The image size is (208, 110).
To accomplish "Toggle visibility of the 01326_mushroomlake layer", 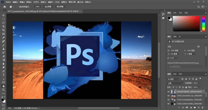I will (168, 104).
